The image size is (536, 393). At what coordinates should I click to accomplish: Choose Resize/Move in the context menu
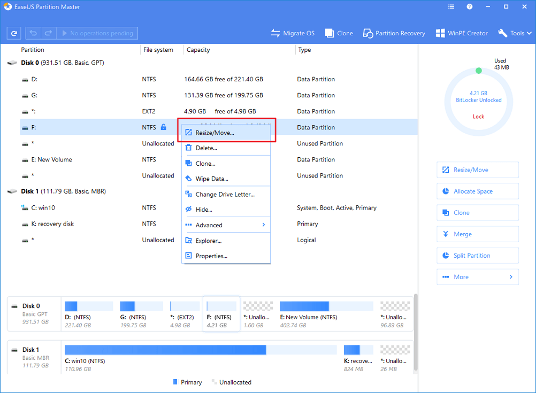click(226, 133)
